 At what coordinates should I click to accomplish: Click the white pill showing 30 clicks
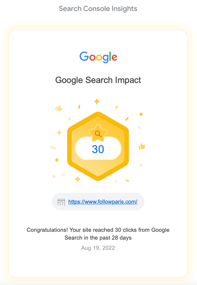pyautogui.click(x=98, y=148)
